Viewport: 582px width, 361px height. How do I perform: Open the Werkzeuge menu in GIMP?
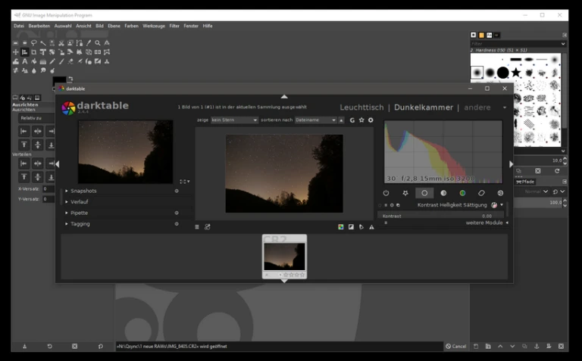point(154,26)
